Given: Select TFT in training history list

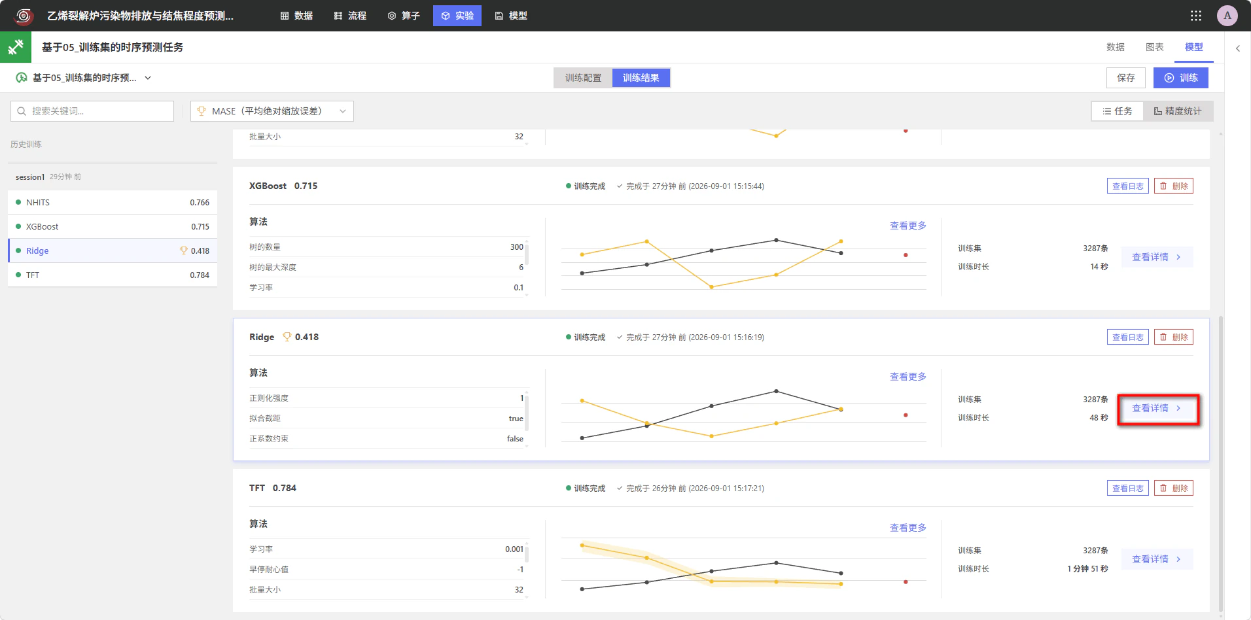Looking at the screenshot, I should tap(113, 275).
